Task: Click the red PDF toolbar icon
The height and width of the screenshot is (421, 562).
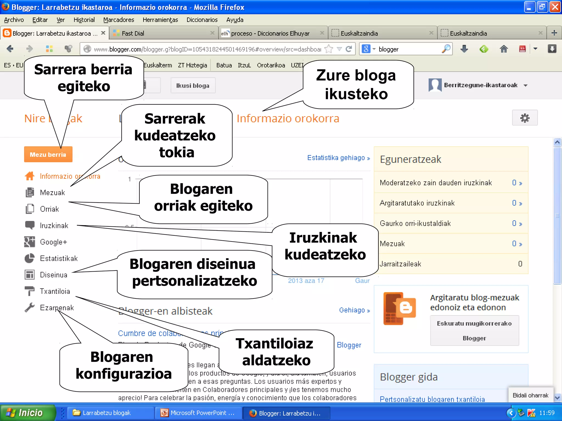Action: pyautogui.click(x=522, y=49)
